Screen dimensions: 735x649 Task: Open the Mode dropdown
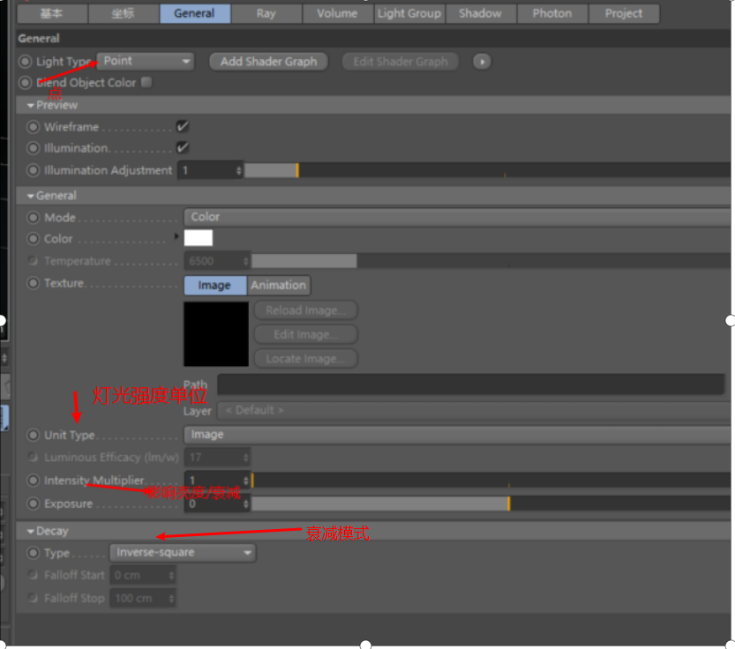[457, 217]
